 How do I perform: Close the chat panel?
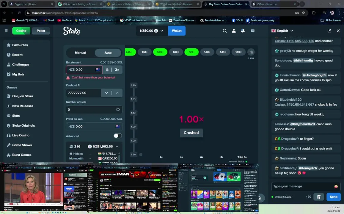338,31
